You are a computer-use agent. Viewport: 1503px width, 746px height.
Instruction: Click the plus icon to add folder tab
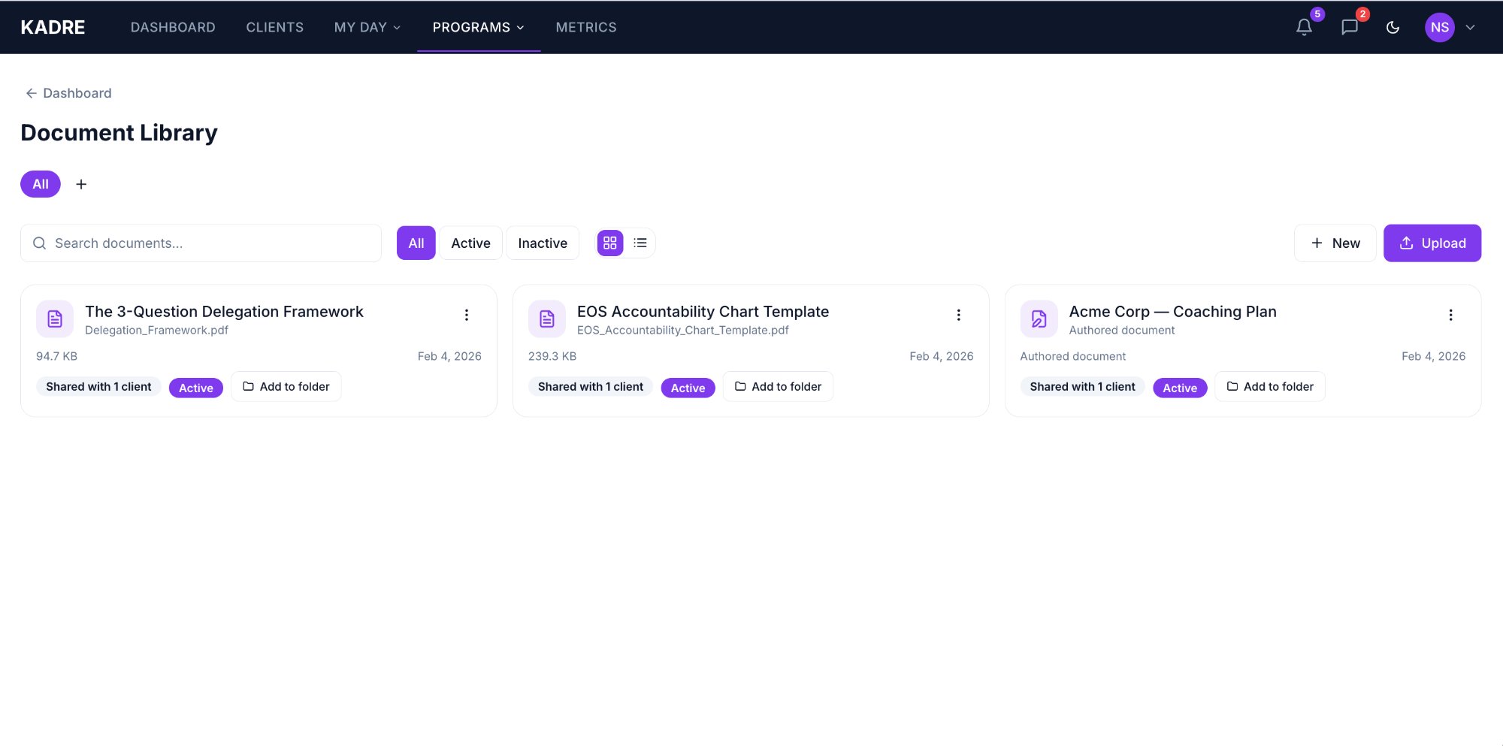81,184
